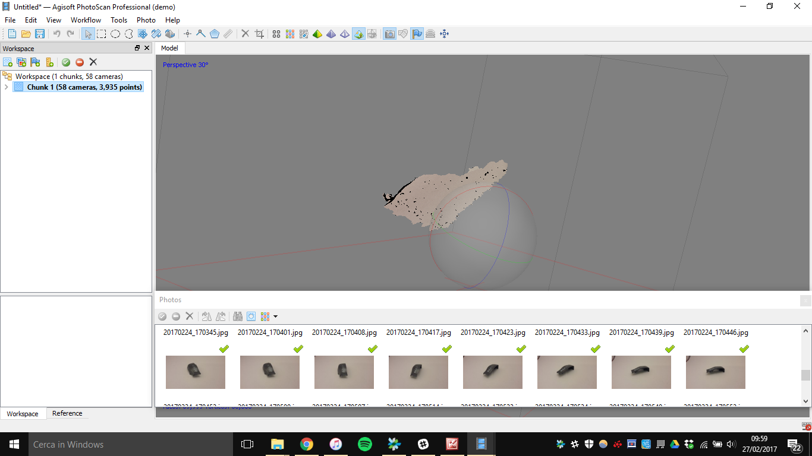Select photo thumbnail 20170224_170423.jpg

pyautogui.click(x=493, y=372)
